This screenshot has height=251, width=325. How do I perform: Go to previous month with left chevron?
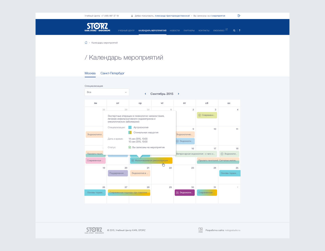[x=145, y=94]
